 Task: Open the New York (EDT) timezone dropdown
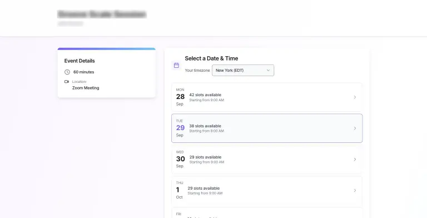point(243,70)
